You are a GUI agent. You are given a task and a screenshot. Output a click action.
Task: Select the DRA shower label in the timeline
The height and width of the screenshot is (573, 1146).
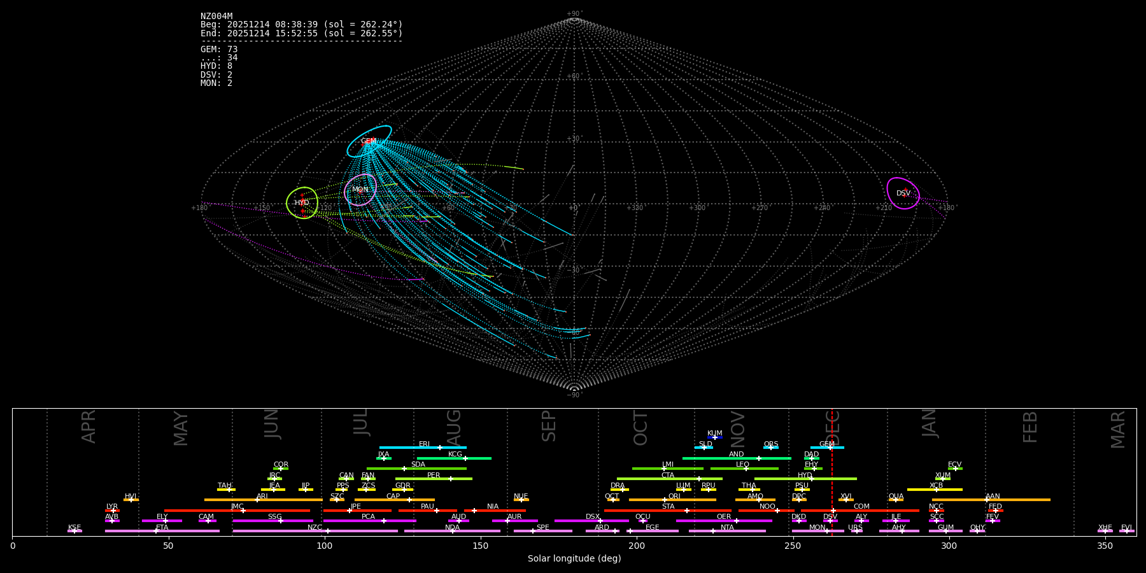click(618, 486)
